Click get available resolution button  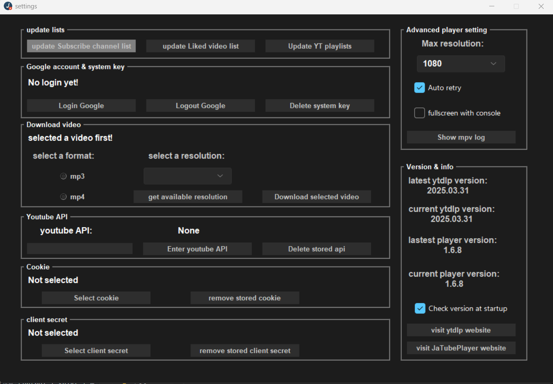coord(188,196)
